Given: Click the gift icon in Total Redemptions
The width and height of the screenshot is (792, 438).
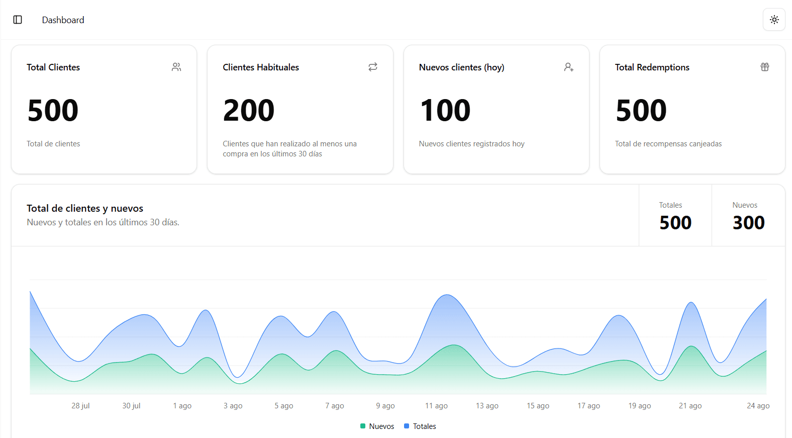Looking at the screenshot, I should (x=764, y=67).
